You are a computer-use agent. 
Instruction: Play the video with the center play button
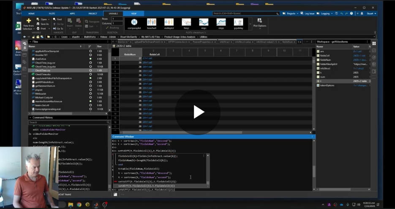point(198,112)
